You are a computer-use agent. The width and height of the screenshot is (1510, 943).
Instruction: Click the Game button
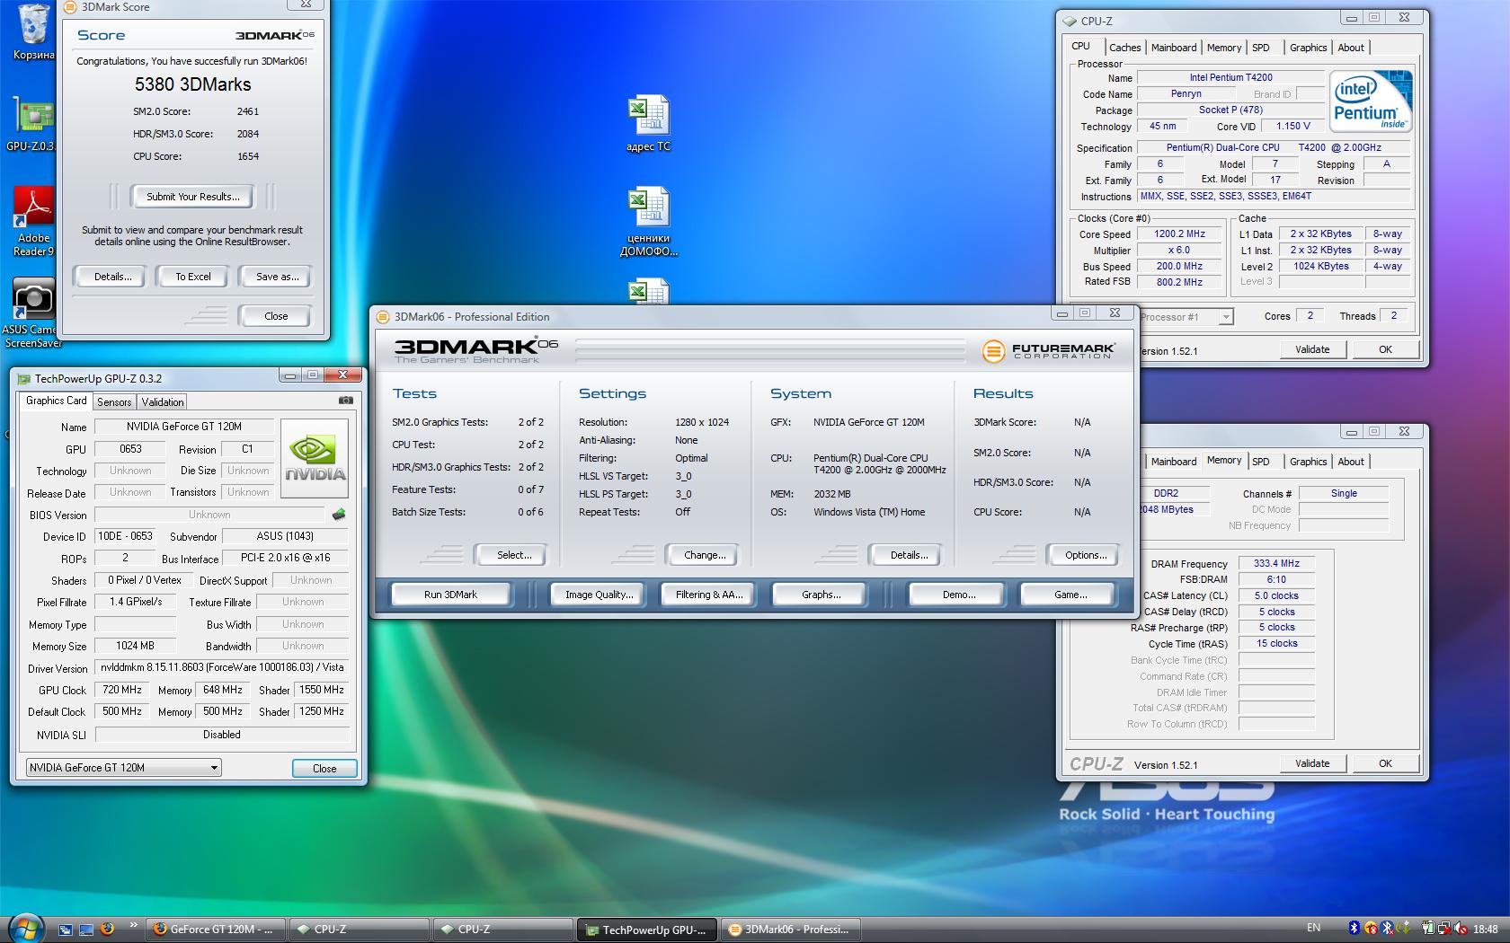click(1070, 595)
